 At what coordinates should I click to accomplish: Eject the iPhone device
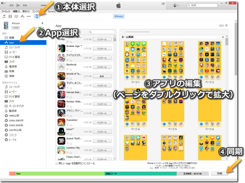(x=42, y=23)
